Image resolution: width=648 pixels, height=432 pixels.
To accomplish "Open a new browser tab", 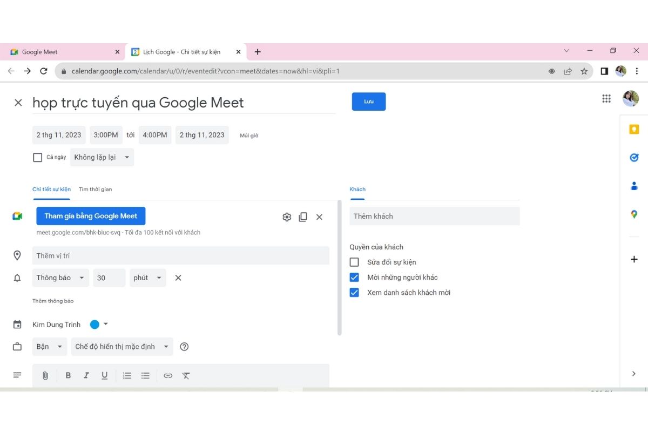I will point(258,52).
